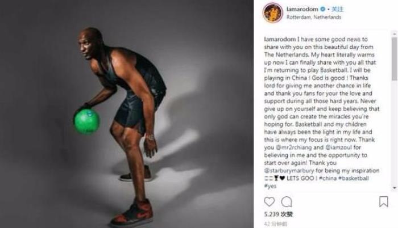Open the #yes hashtag
The width and height of the screenshot is (398, 228).
pyautogui.click(x=270, y=186)
